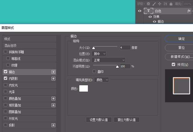Click the lock transparent pixels icon

[148, 4]
